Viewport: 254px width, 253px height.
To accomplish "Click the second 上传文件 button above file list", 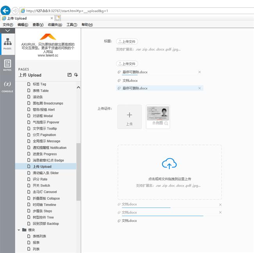I will 127,64.
